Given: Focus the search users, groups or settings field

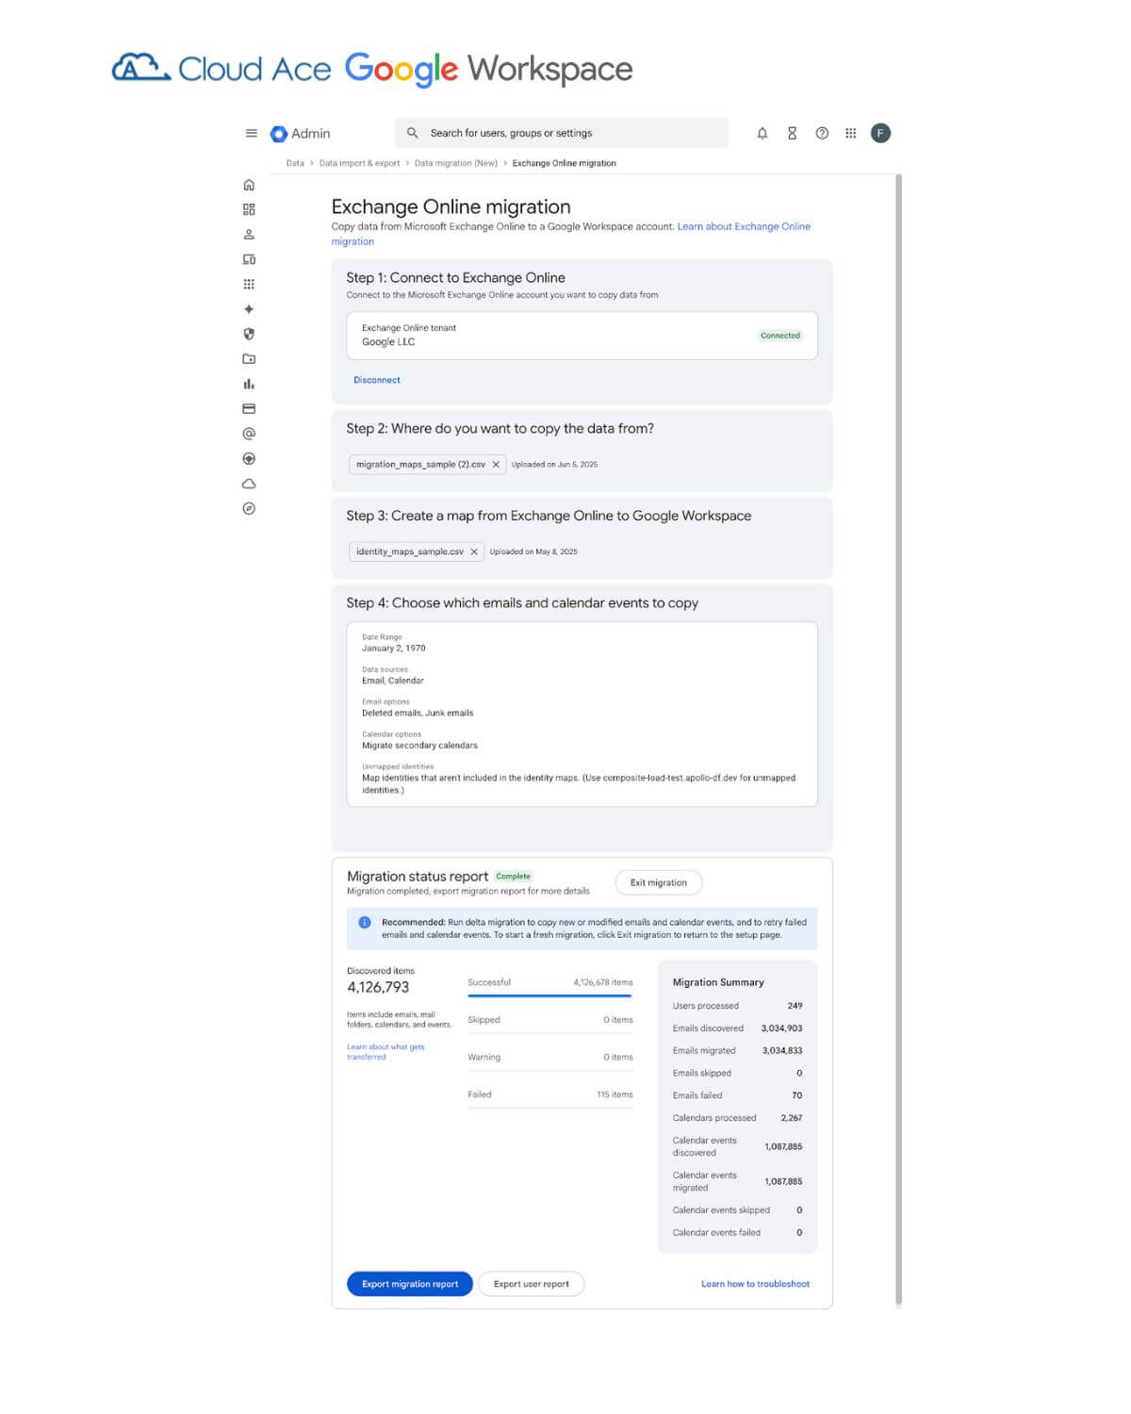Looking at the screenshot, I should tap(562, 133).
